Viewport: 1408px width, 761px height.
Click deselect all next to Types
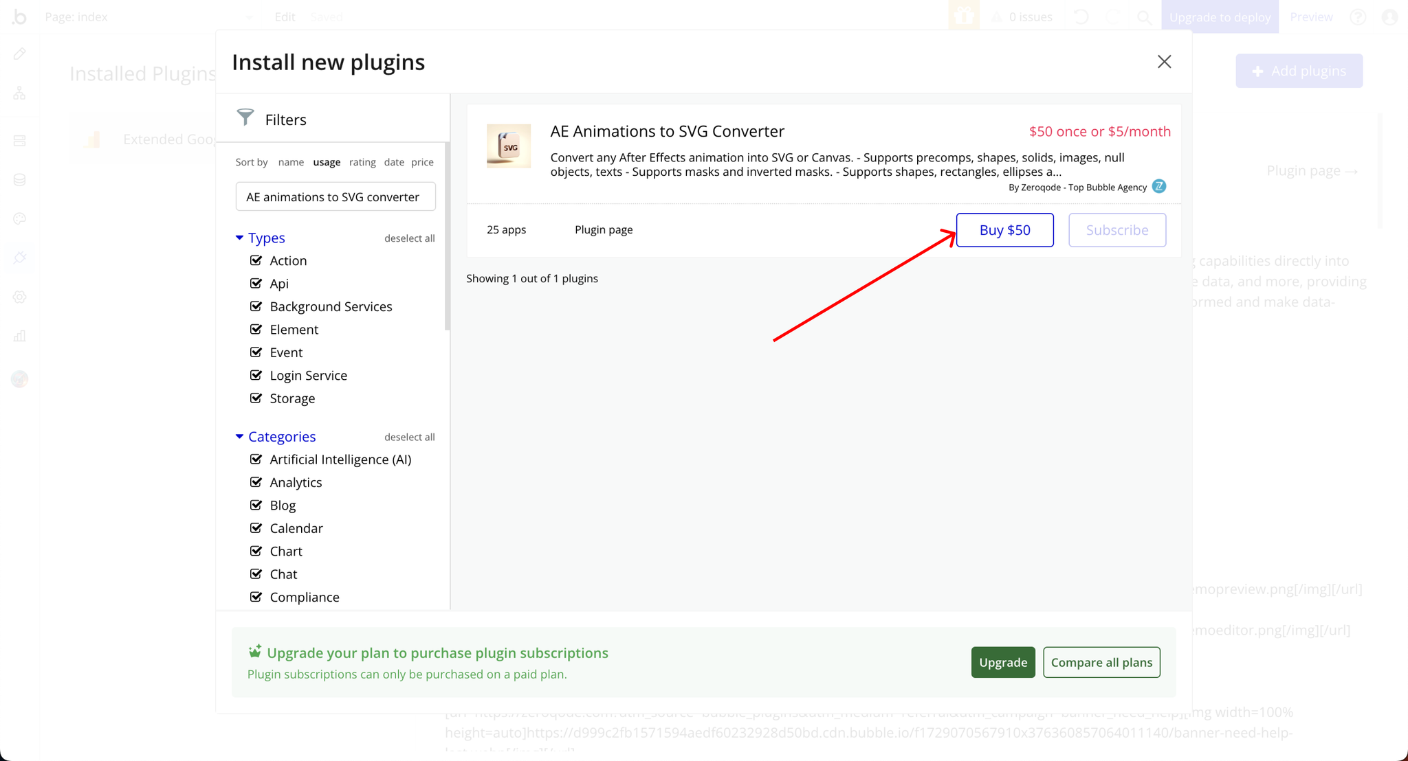(410, 238)
